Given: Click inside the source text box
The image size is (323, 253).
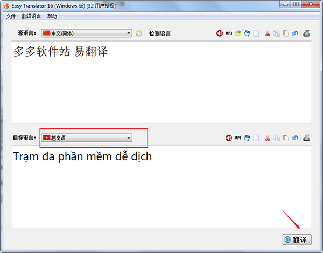Looking at the screenshot, I should point(161,82).
